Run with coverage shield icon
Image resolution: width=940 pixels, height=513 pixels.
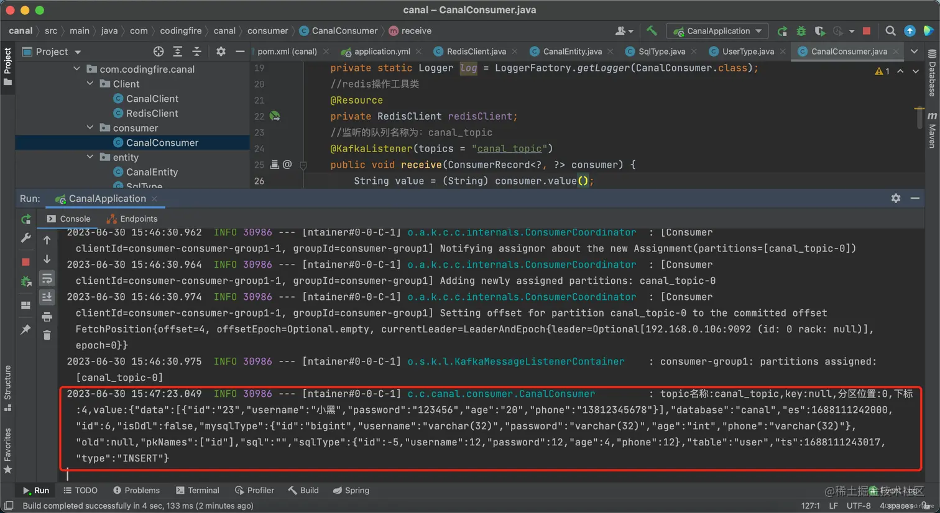coord(819,31)
